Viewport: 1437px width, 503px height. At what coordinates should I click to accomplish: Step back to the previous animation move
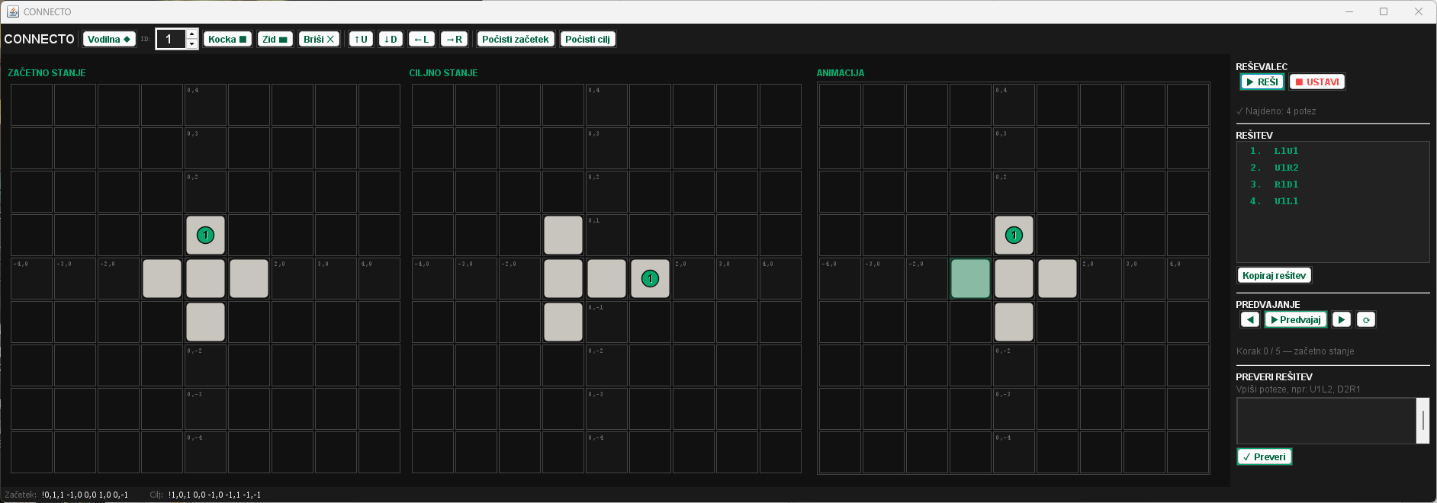point(1249,319)
